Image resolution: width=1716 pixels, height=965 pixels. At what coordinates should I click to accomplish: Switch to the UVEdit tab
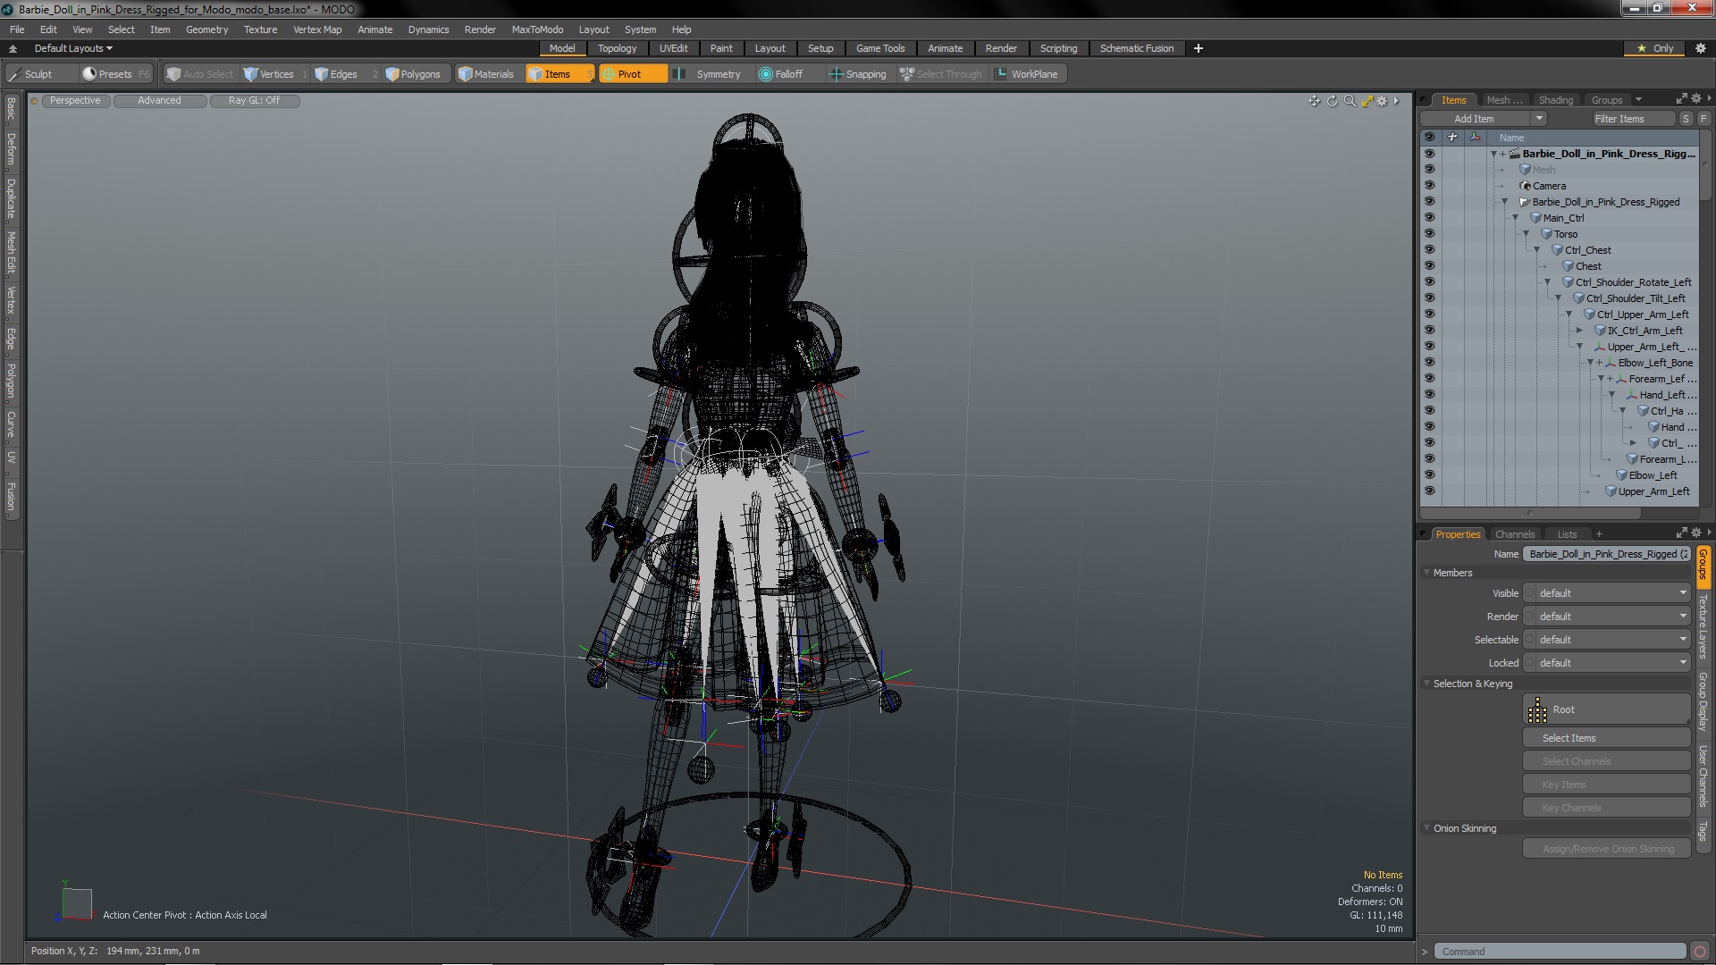pyautogui.click(x=673, y=48)
